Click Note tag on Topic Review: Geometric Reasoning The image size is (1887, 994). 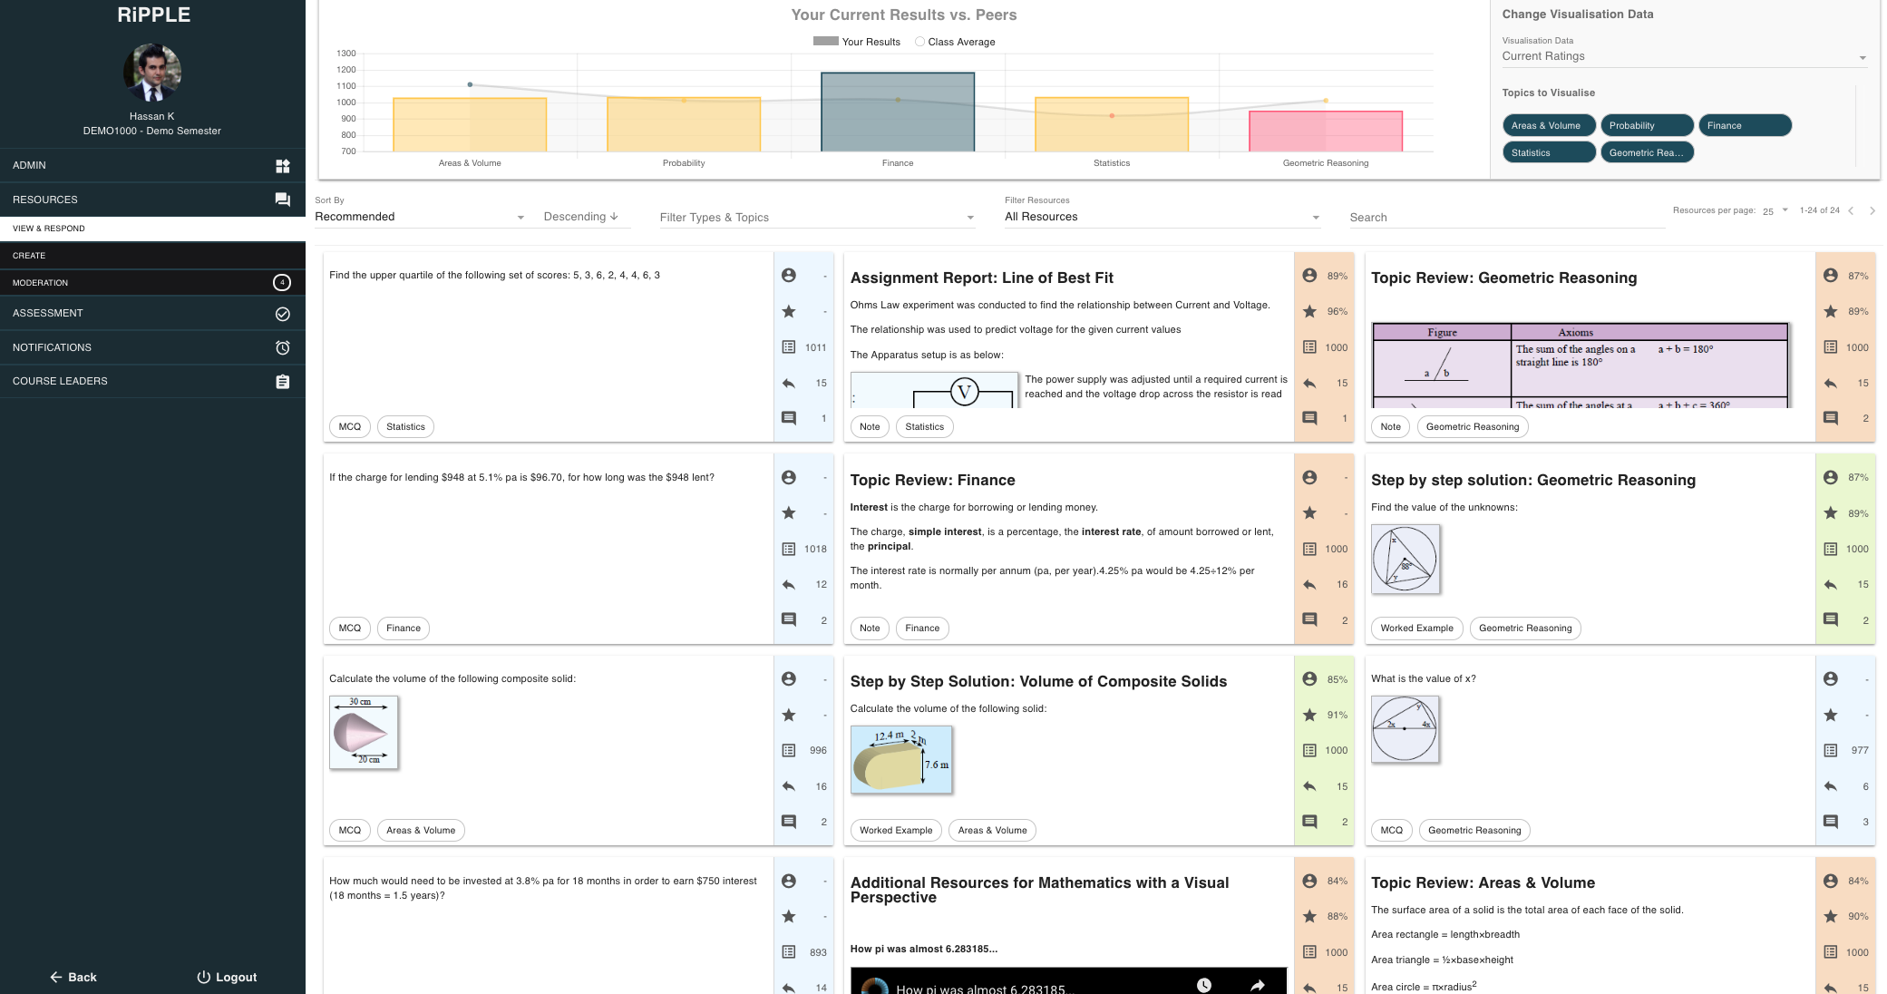1390,426
